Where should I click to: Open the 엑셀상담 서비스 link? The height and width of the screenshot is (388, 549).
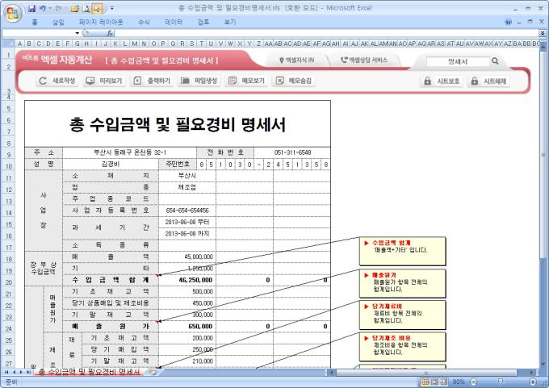365,60
